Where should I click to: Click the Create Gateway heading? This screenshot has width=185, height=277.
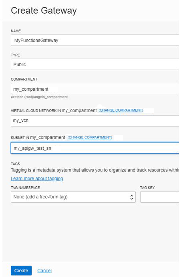click(x=44, y=10)
